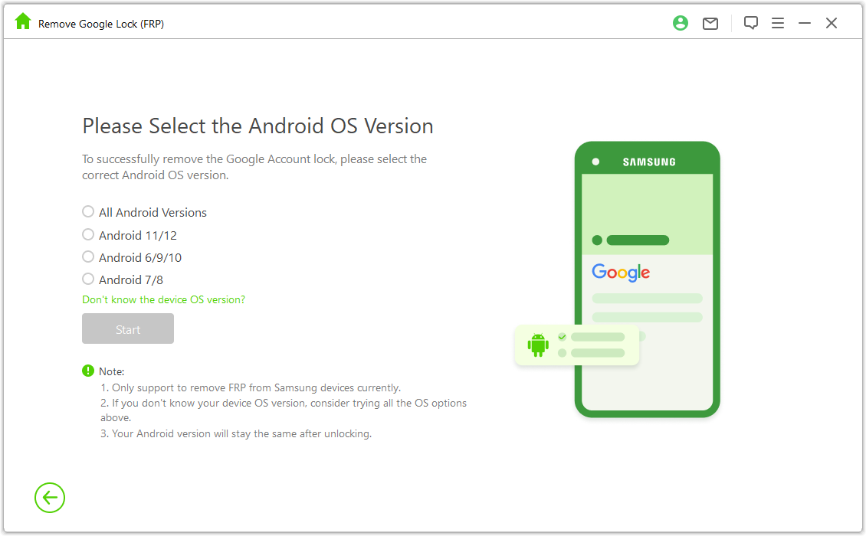The height and width of the screenshot is (536, 866).
Task: Minimize the application window
Action: 804,23
